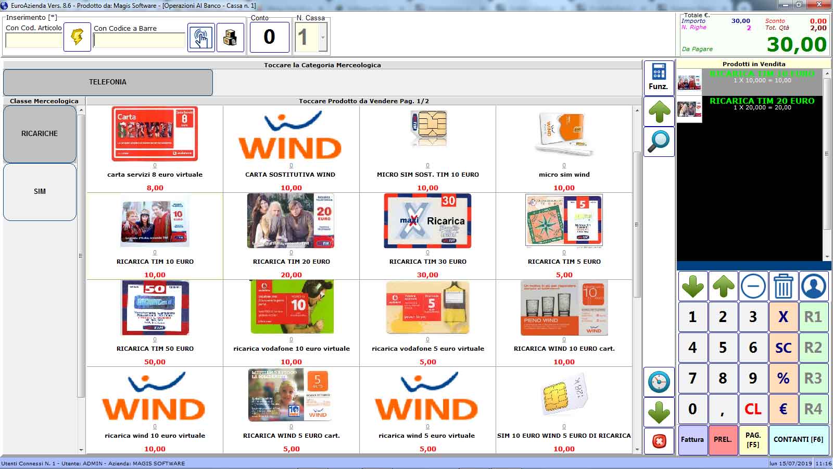This screenshot has width=833, height=469.
Task: Click the touch hand icon button
Action: (201, 38)
